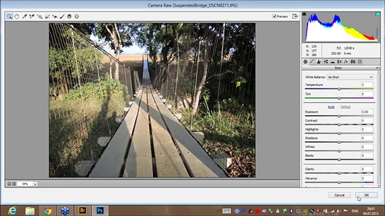Click the Blacks value field

tap(367, 156)
